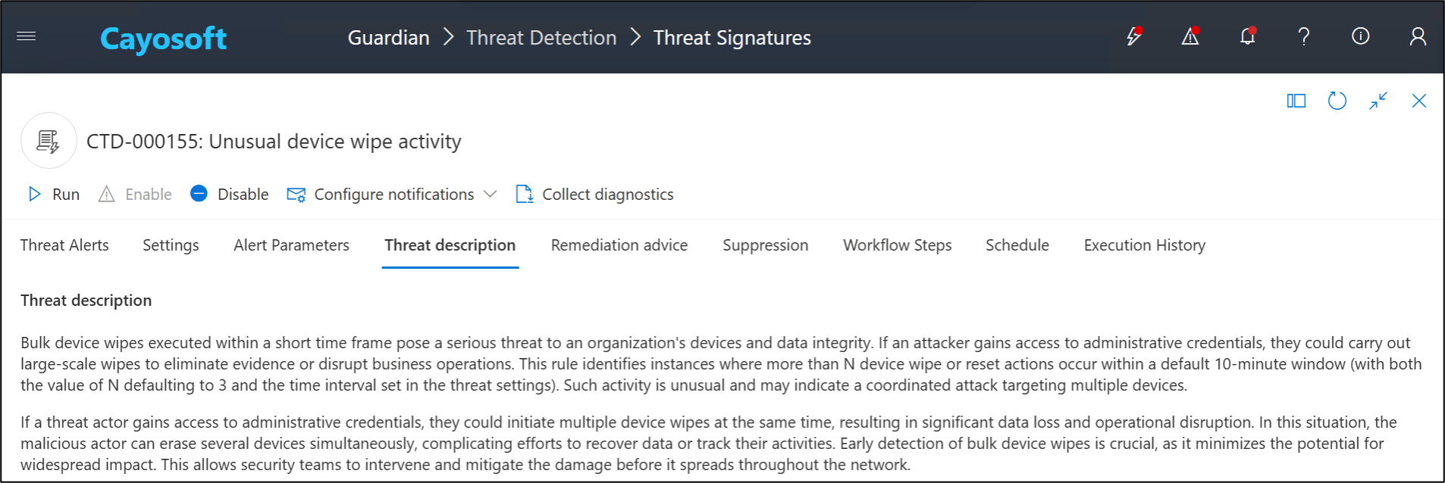Switch to the Threat Alerts tab
The image size is (1445, 483).
tap(64, 245)
